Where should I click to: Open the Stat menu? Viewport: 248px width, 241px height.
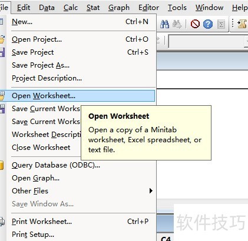(x=93, y=8)
